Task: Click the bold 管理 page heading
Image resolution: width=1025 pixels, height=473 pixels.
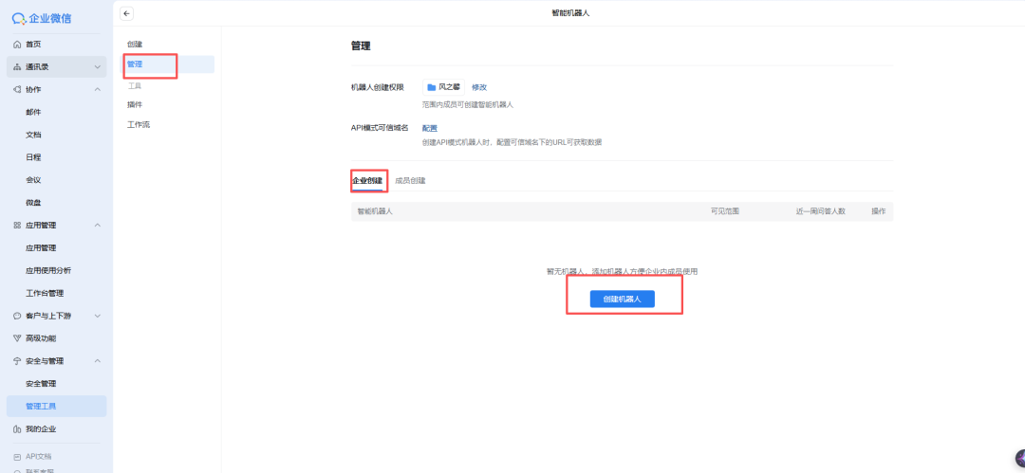Action: click(361, 46)
